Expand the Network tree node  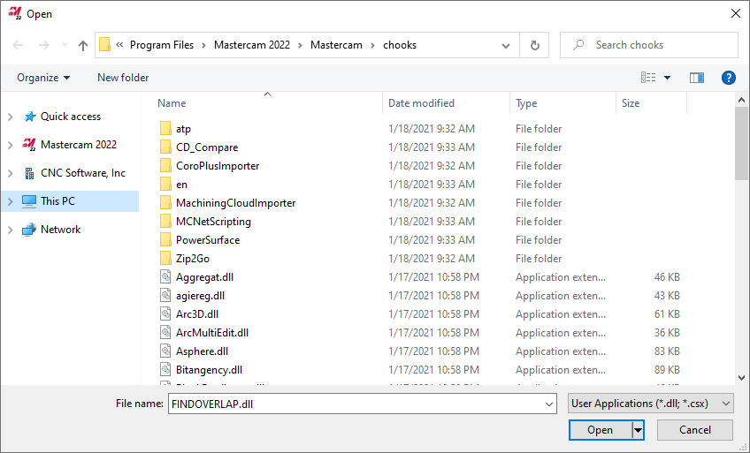[10, 230]
